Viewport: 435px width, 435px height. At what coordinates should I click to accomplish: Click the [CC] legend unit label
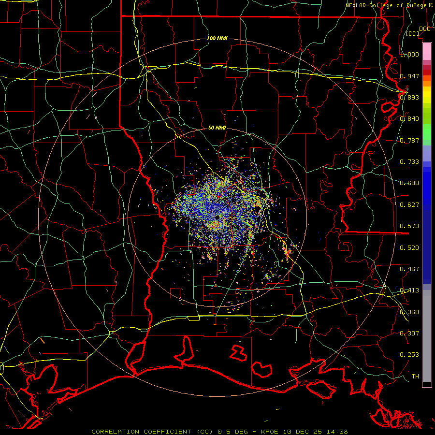(x=413, y=33)
